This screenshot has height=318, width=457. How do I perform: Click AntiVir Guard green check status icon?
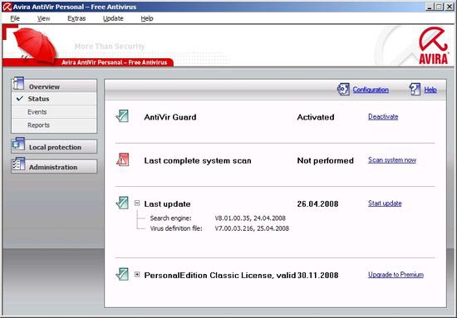click(x=122, y=116)
